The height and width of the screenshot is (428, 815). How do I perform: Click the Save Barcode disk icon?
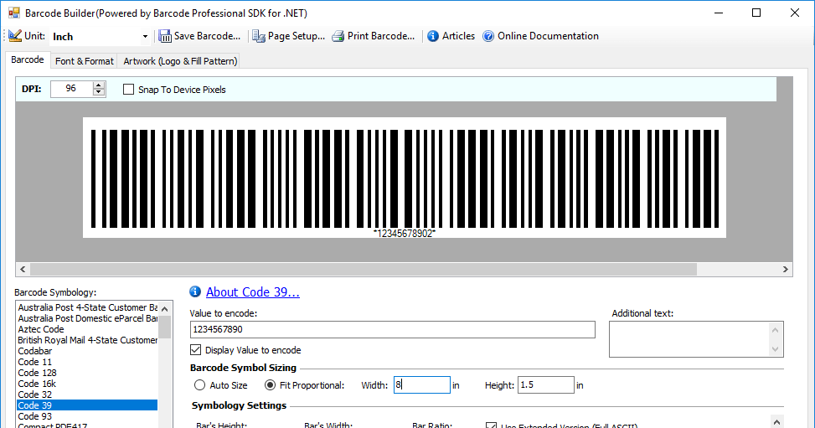[165, 36]
